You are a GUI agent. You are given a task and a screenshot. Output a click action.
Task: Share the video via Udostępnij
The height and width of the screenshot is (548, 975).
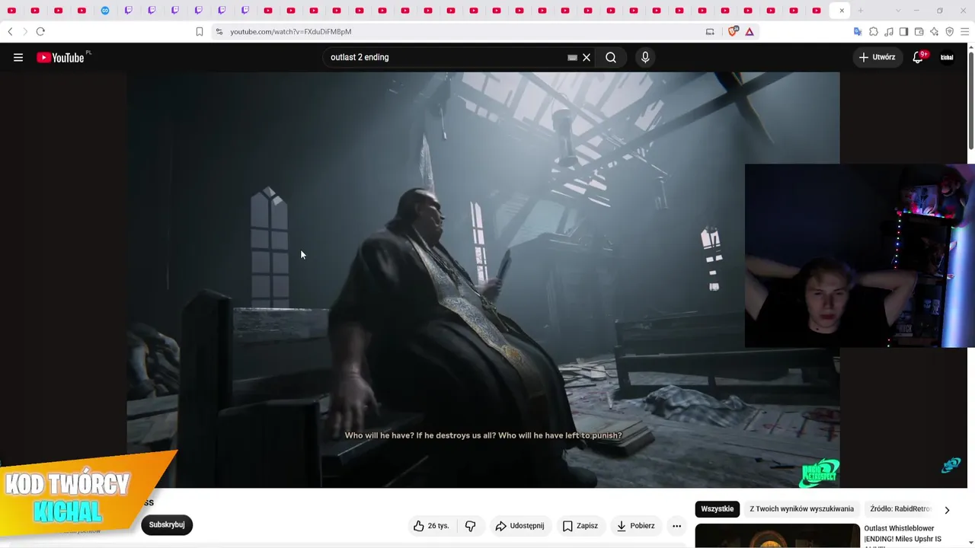(x=519, y=526)
